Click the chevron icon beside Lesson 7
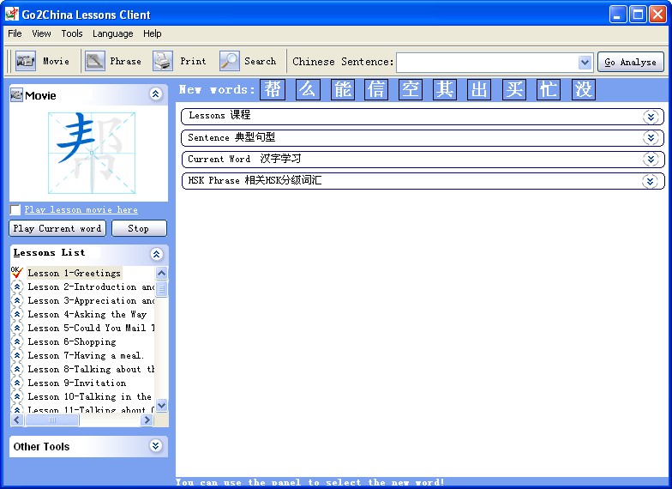Image resolution: width=672 pixels, height=489 pixels. 17,355
